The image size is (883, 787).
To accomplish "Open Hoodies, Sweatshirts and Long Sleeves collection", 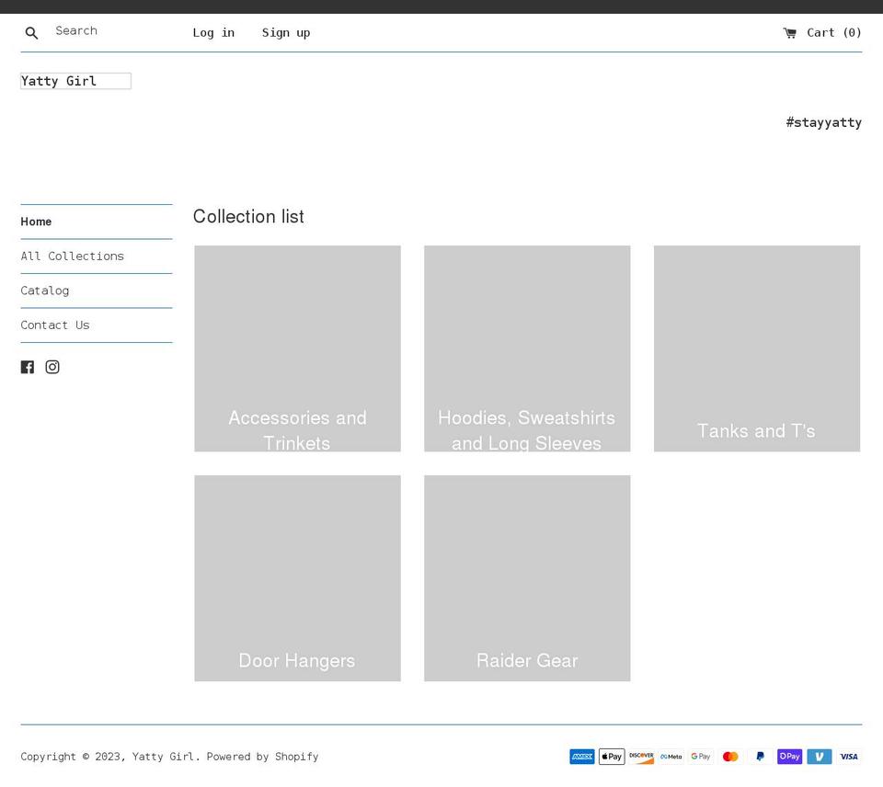I will pyautogui.click(x=527, y=348).
